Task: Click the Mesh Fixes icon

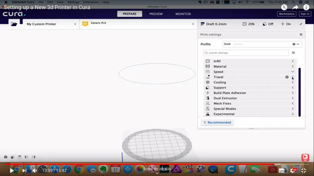Action: [x=208, y=103]
